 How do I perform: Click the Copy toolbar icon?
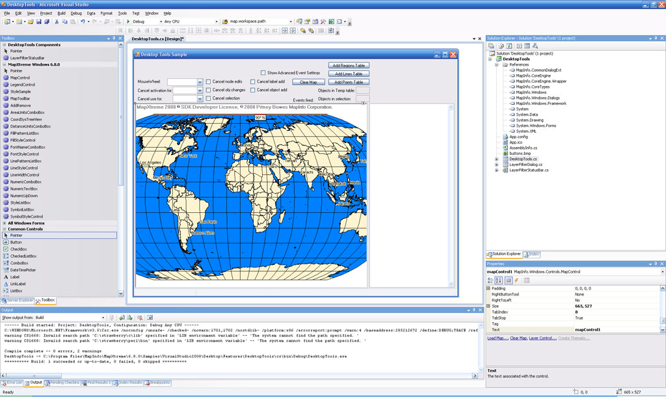(x=64, y=21)
